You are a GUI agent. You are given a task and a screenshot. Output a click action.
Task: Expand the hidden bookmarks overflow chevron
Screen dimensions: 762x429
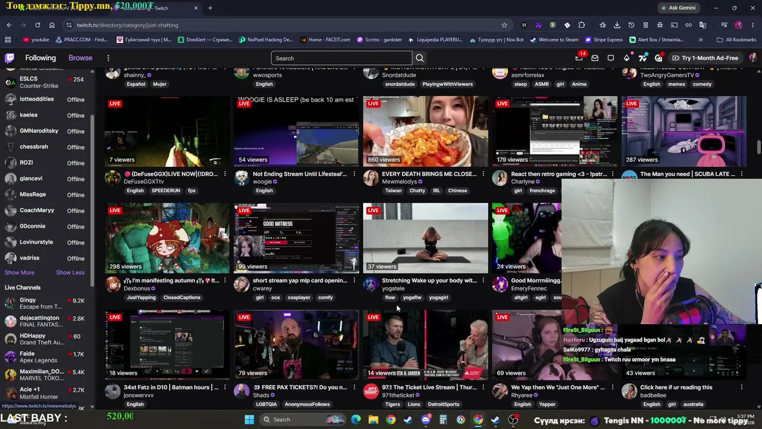click(701, 40)
